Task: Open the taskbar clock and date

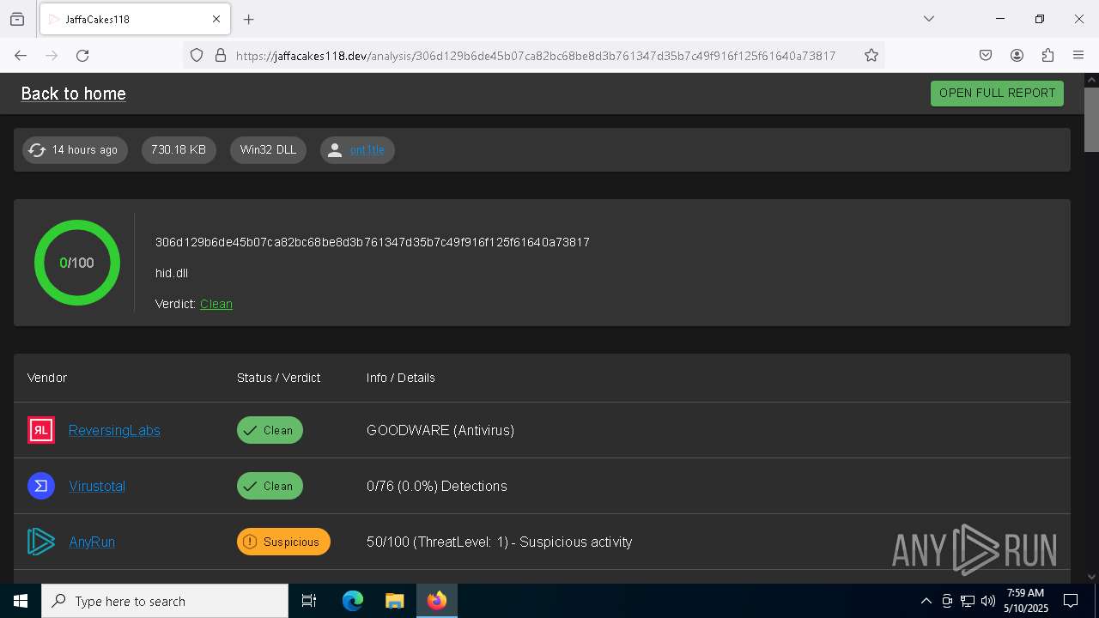Action: (1025, 601)
